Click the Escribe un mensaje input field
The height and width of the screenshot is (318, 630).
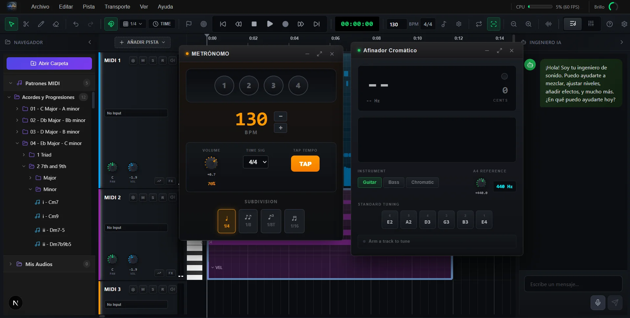573,284
